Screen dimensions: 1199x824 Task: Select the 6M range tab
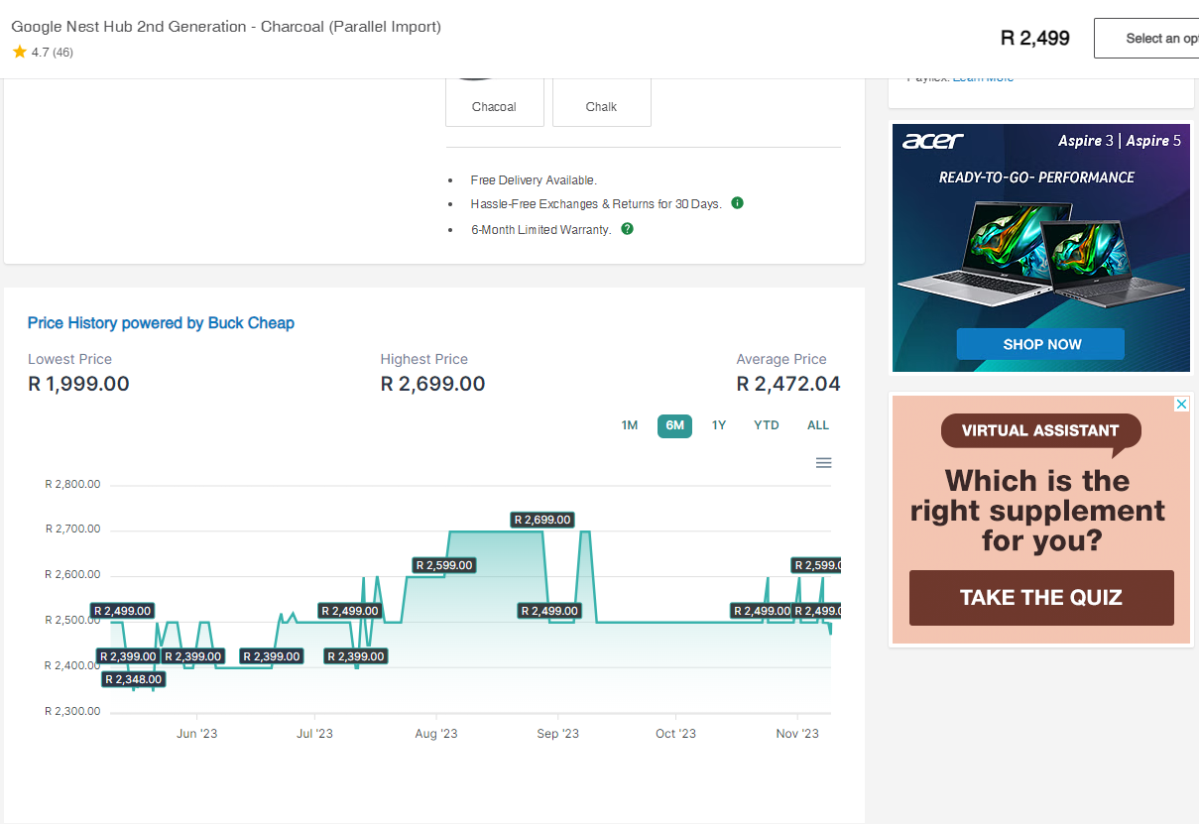[674, 425]
